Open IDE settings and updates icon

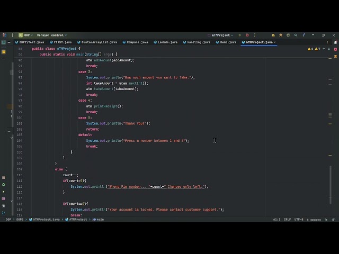click(x=304, y=35)
